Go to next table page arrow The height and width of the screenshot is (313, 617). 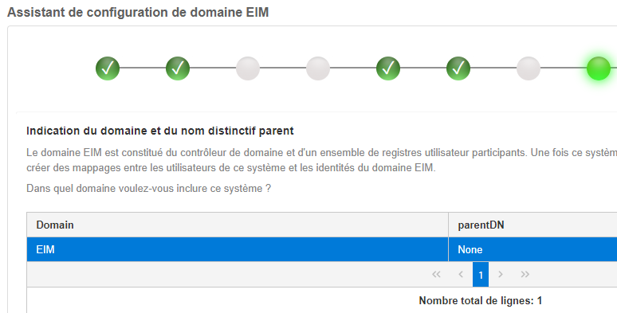click(x=501, y=275)
